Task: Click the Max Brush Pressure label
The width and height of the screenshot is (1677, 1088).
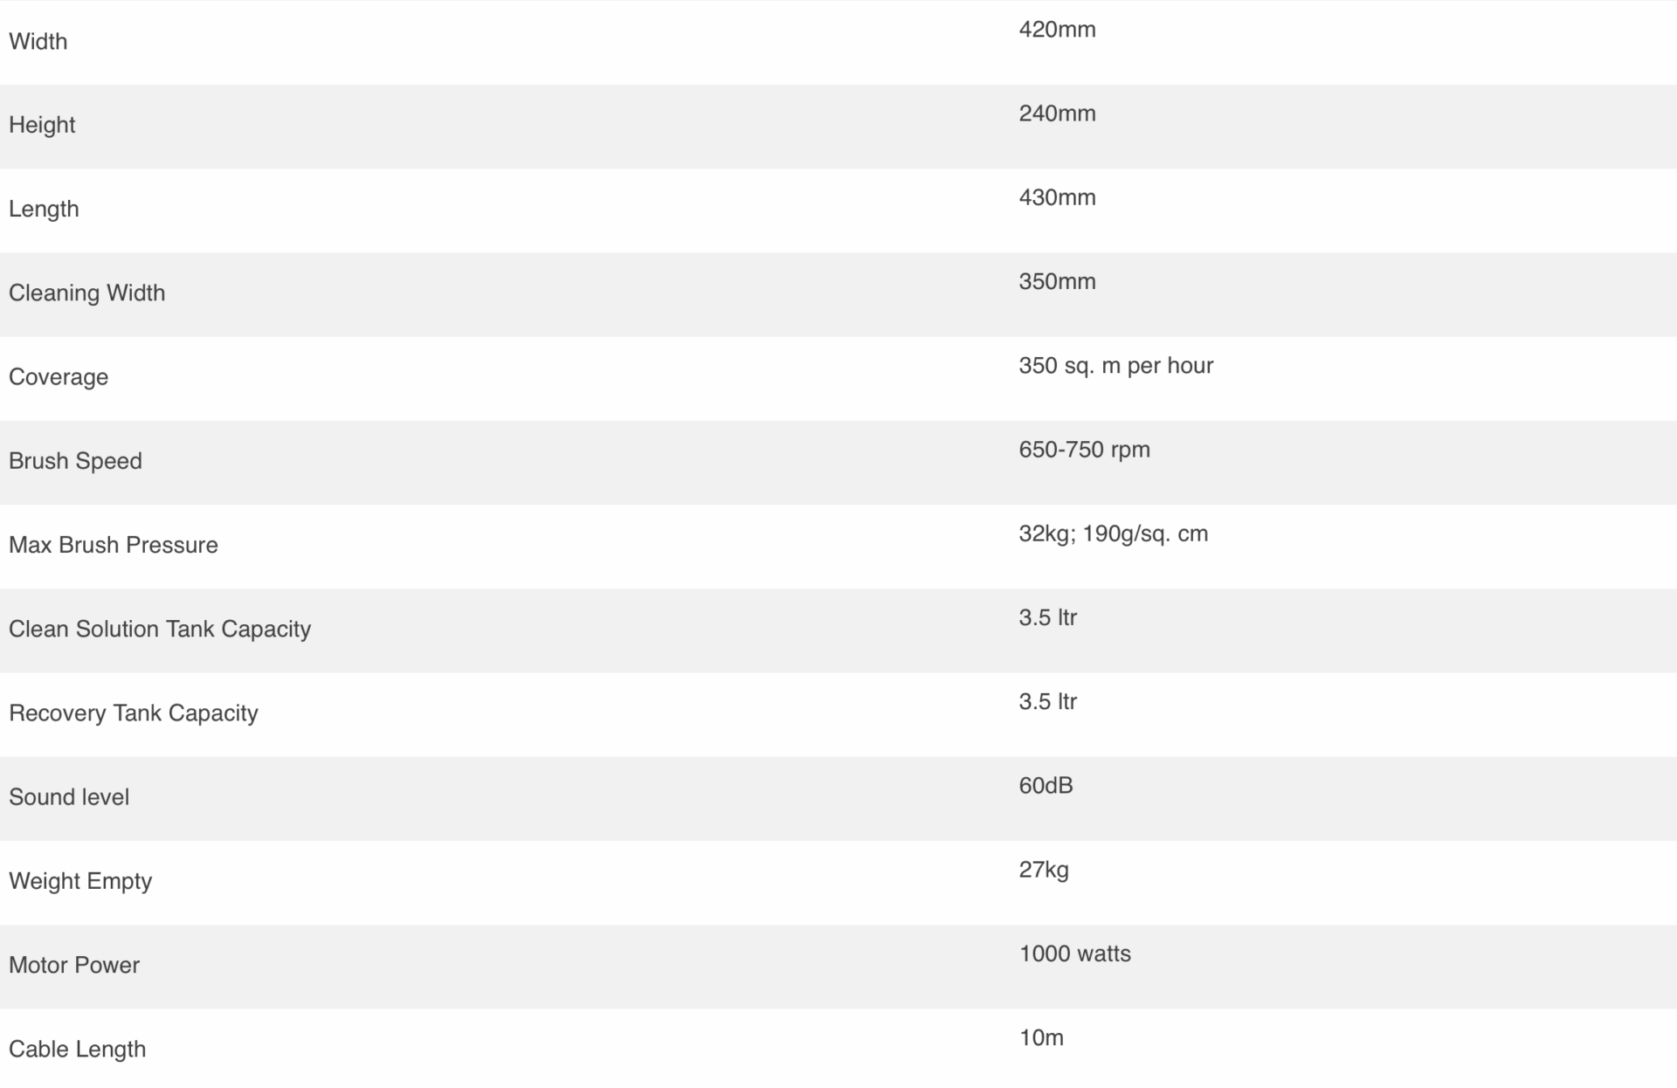Action: [x=114, y=545]
